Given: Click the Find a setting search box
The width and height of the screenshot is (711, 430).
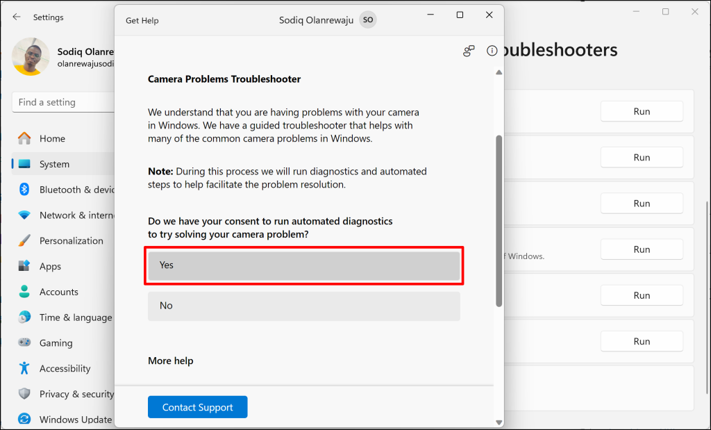Looking at the screenshot, I should click(x=62, y=102).
